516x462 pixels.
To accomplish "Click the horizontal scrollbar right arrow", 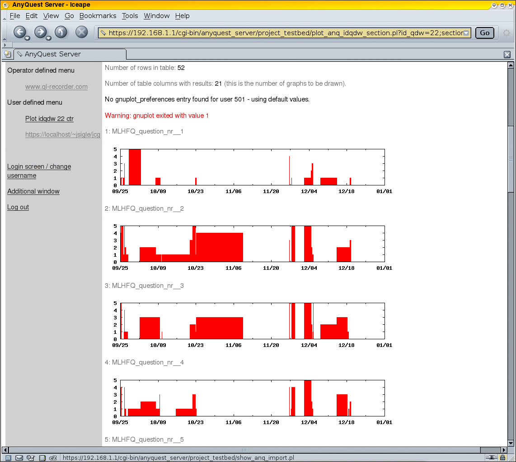I will (504, 450).
